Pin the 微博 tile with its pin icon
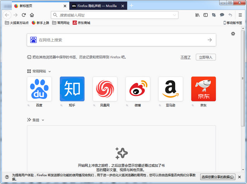 (127, 105)
